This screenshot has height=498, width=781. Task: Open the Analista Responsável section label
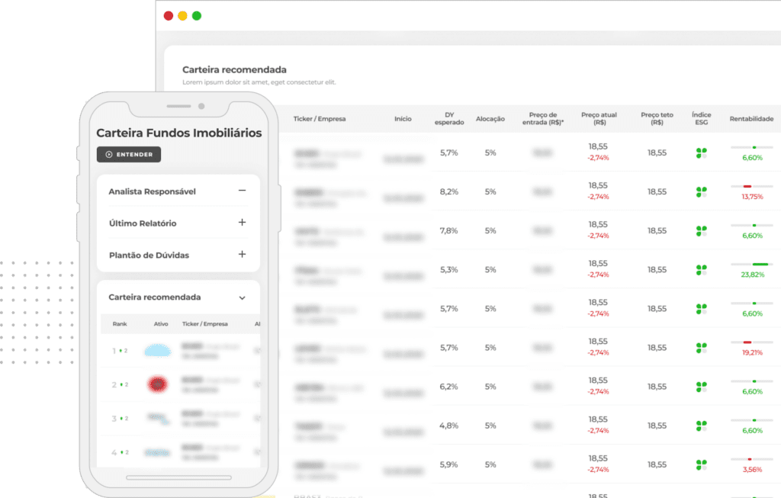point(152,191)
